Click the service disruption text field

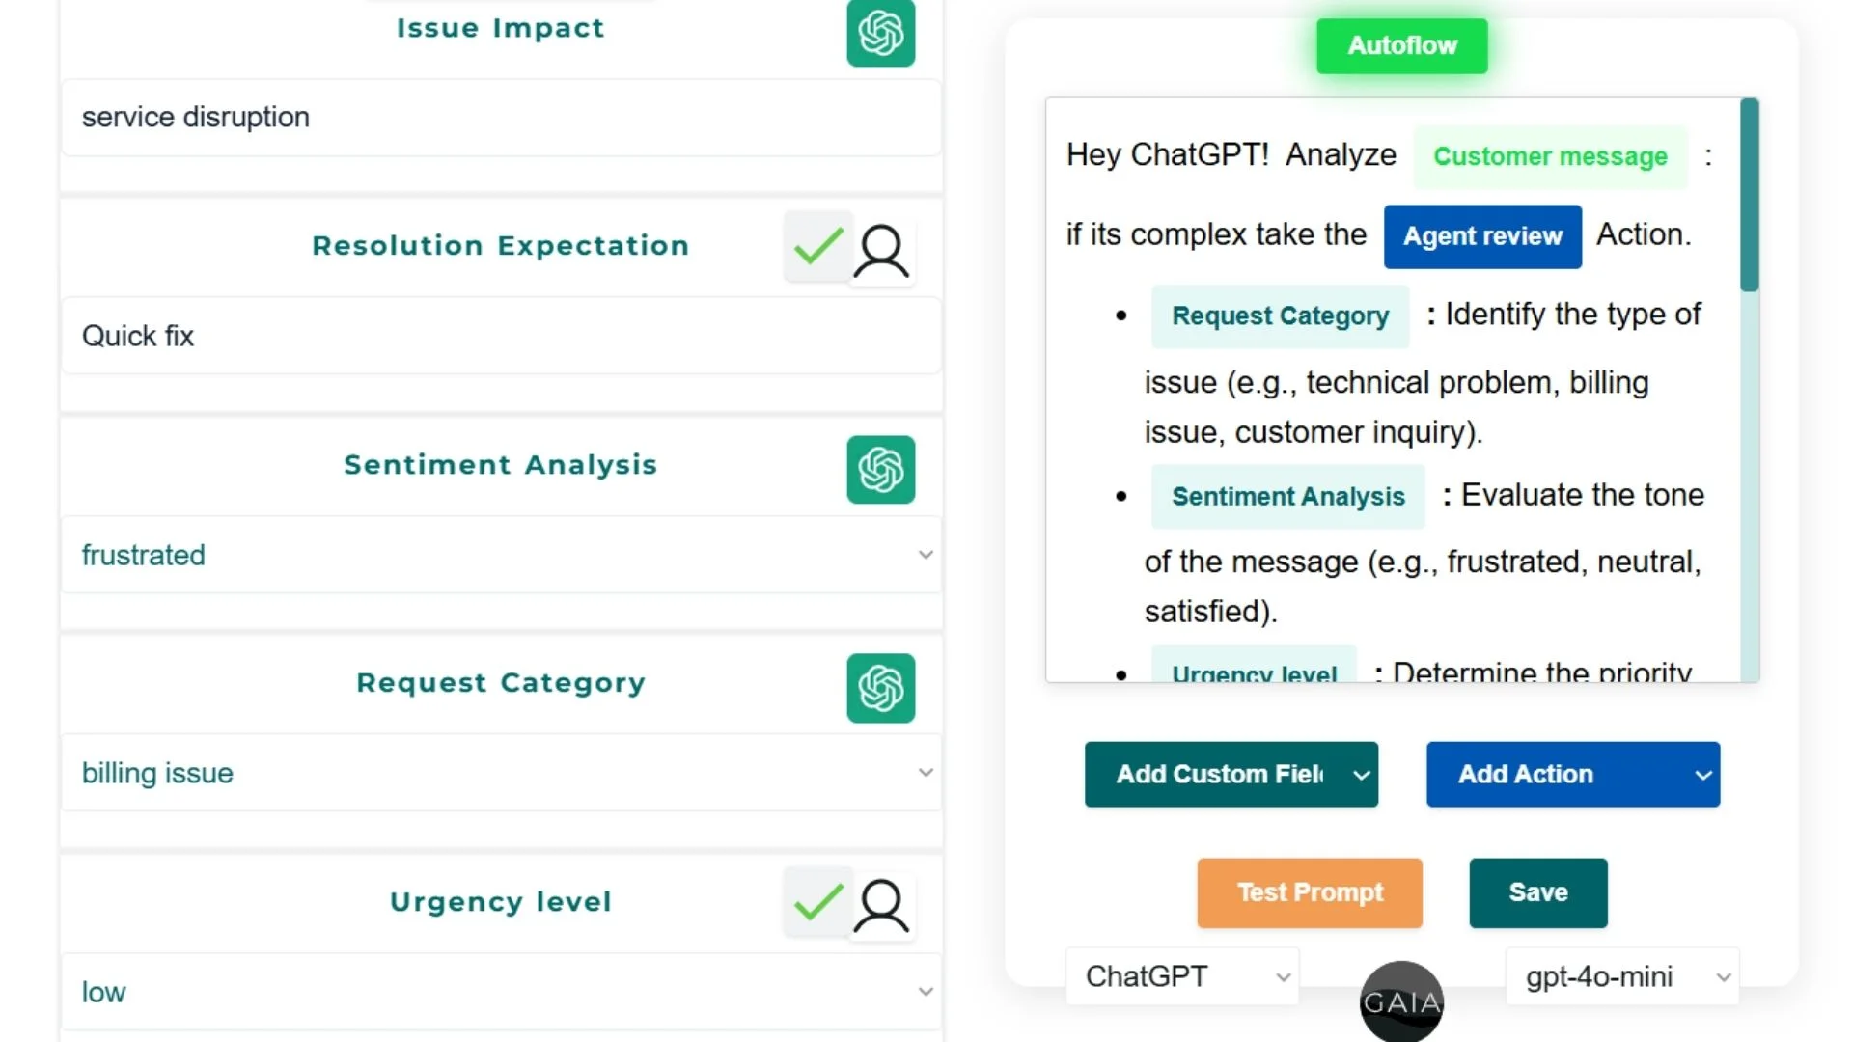point(501,118)
